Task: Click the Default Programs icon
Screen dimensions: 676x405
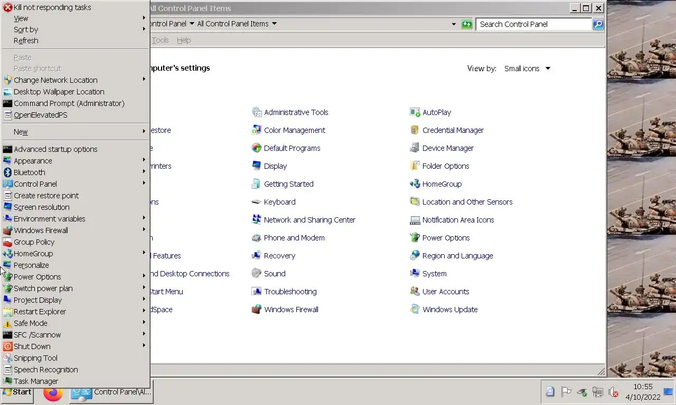Action: click(257, 148)
